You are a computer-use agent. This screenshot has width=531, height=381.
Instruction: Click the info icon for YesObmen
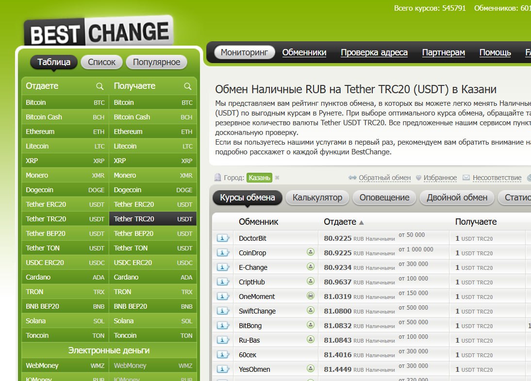click(223, 369)
